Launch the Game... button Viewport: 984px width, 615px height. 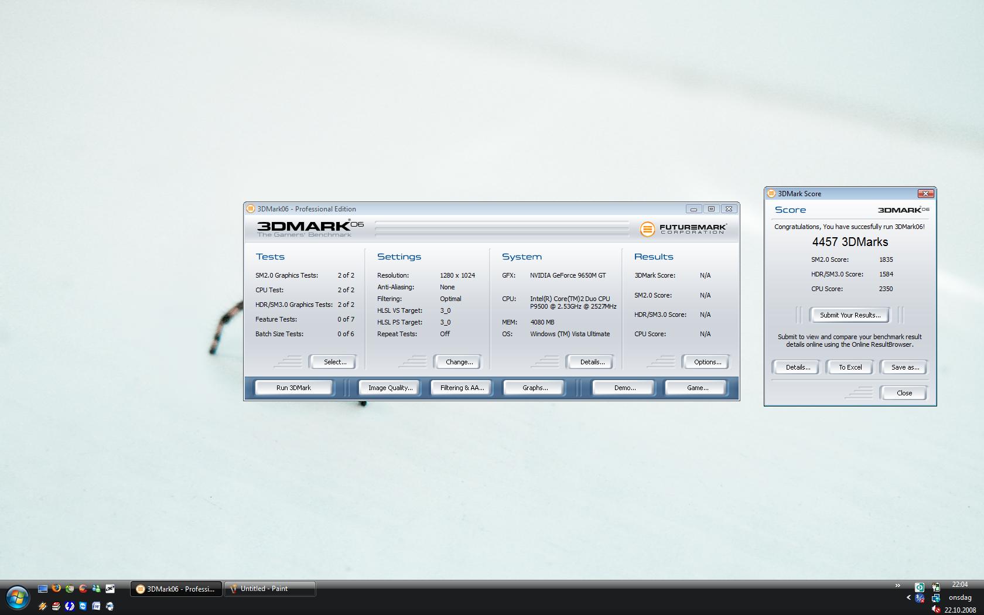(696, 388)
